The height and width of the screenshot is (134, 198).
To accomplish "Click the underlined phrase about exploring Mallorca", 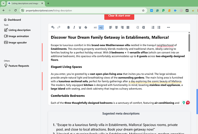I will pos(155,81).
